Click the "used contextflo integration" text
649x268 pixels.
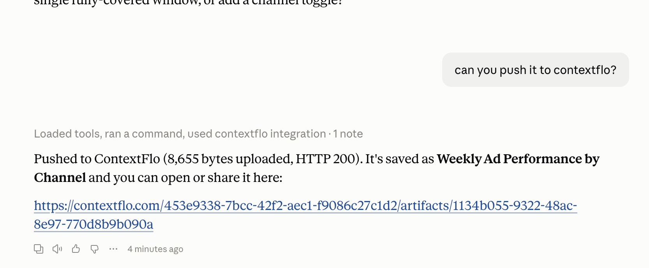tap(257, 134)
